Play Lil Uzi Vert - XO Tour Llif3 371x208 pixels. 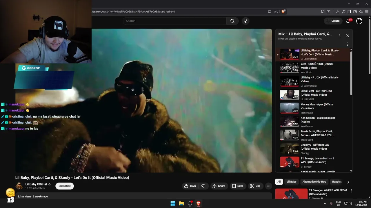[313, 95]
